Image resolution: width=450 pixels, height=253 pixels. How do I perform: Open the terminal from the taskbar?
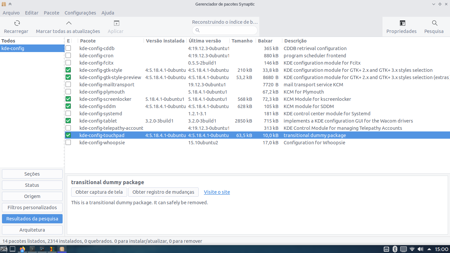pyautogui.click(x=32, y=249)
